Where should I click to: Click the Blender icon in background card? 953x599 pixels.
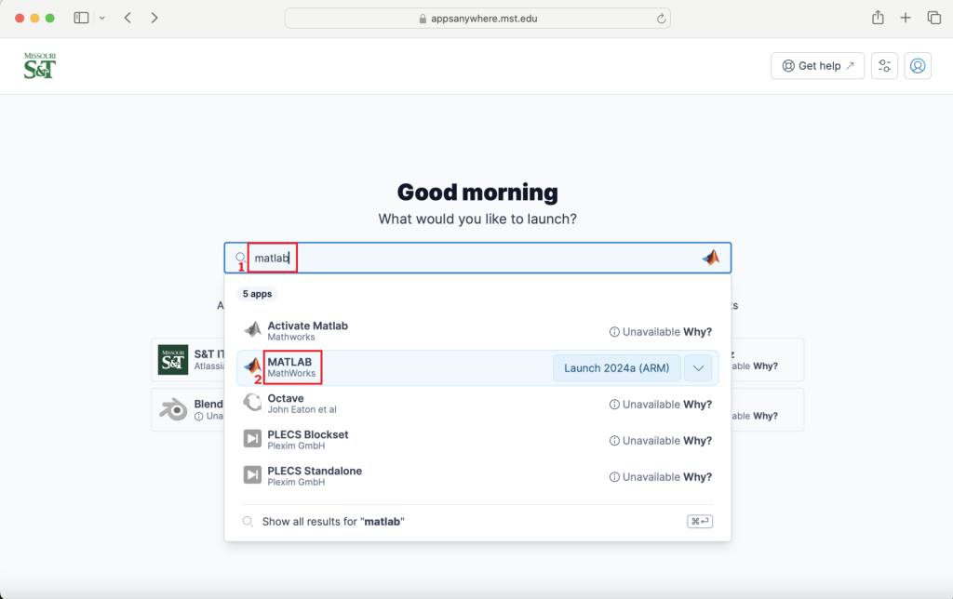(173, 409)
